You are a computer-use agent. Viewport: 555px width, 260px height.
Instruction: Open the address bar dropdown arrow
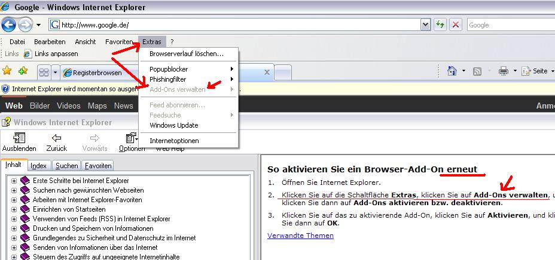tap(425, 24)
